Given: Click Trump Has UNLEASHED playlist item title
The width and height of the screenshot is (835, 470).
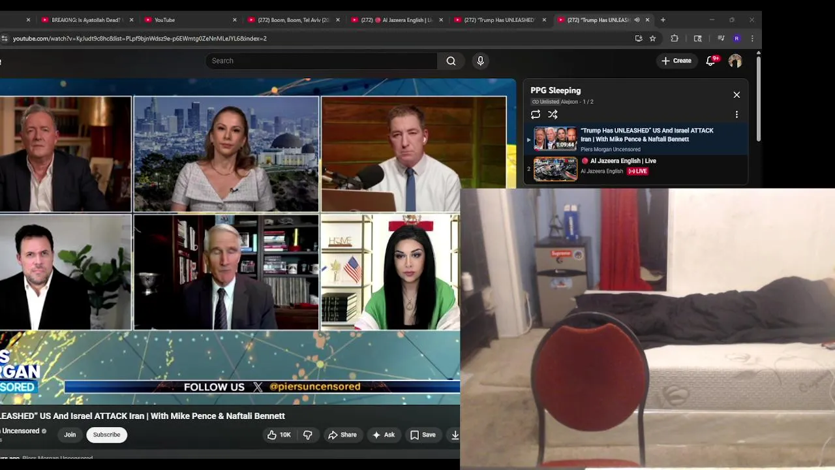Looking at the screenshot, I should 647,134.
